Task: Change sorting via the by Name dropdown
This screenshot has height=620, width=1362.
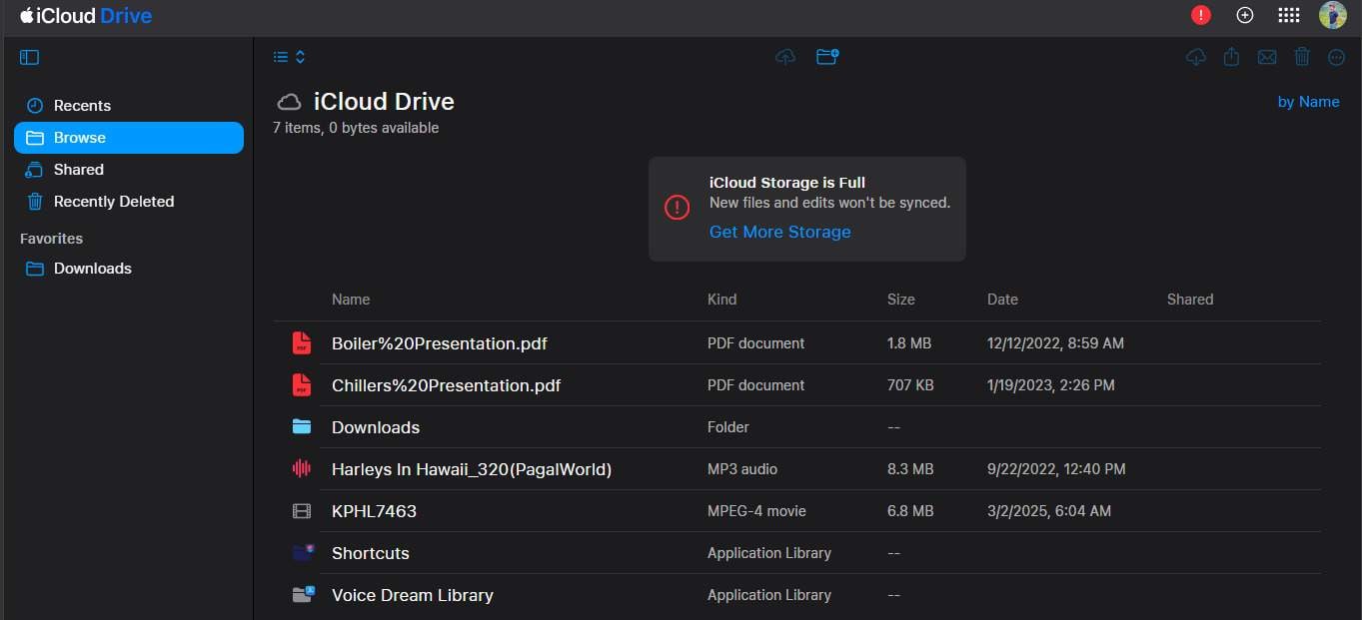Action: coord(1308,102)
